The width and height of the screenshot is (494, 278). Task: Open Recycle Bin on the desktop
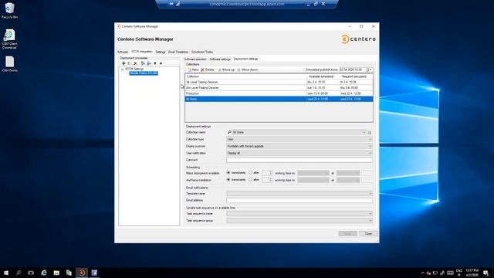pos(9,10)
